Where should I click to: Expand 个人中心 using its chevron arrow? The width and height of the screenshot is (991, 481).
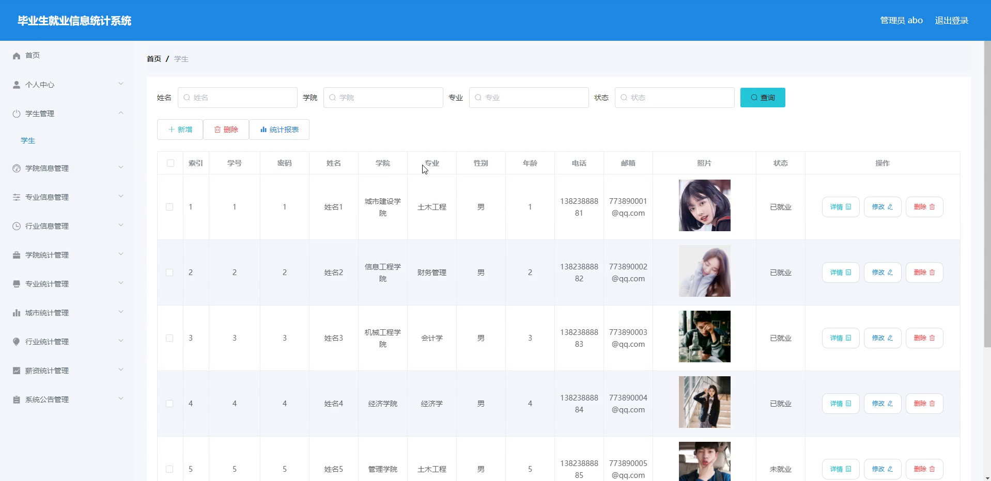click(x=121, y=84)
